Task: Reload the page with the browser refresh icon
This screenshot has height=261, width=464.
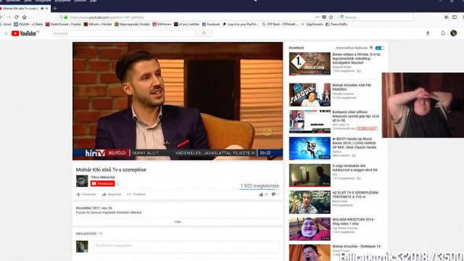Action: 17,17
